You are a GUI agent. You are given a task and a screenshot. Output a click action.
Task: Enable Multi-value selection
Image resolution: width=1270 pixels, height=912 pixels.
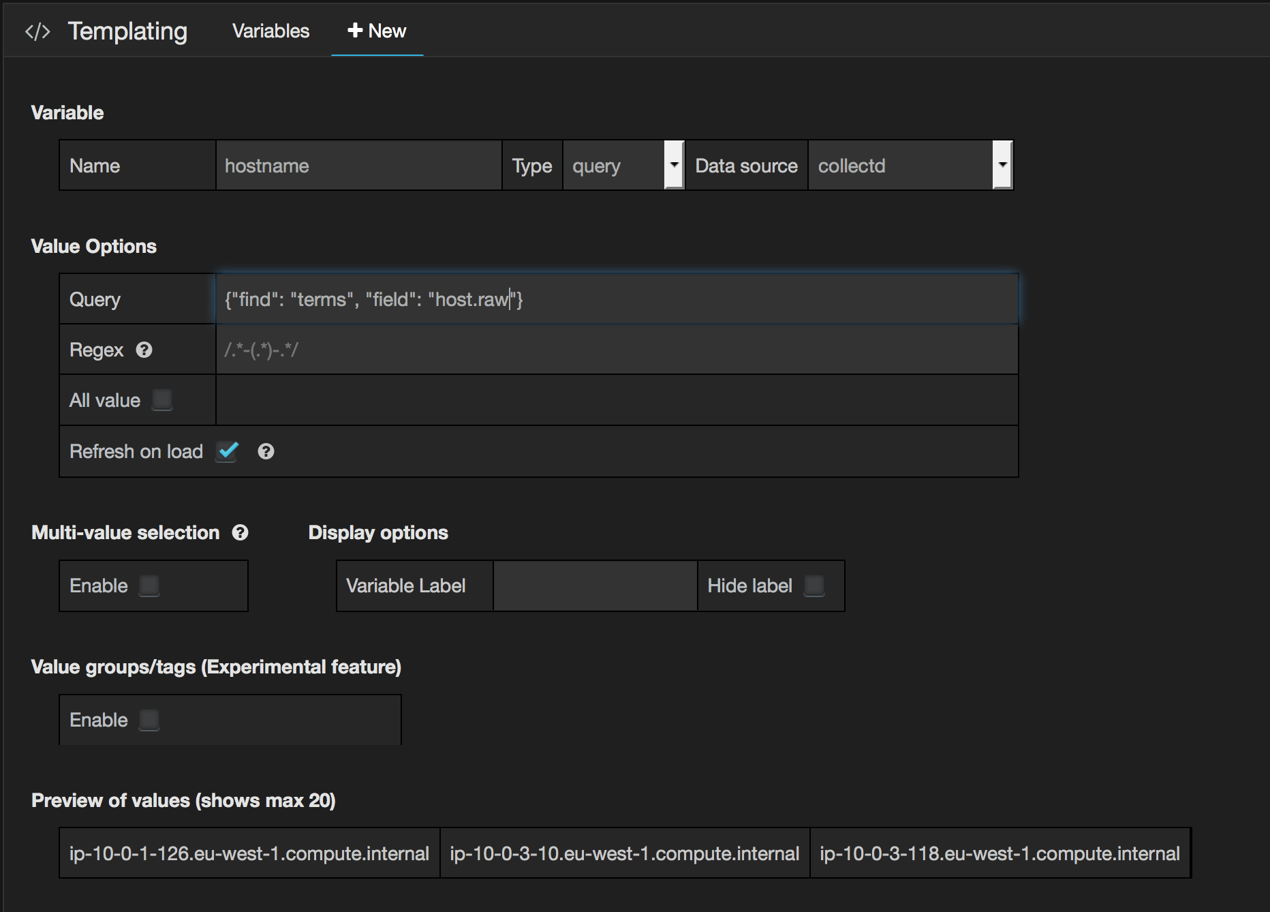coord(149,586)
